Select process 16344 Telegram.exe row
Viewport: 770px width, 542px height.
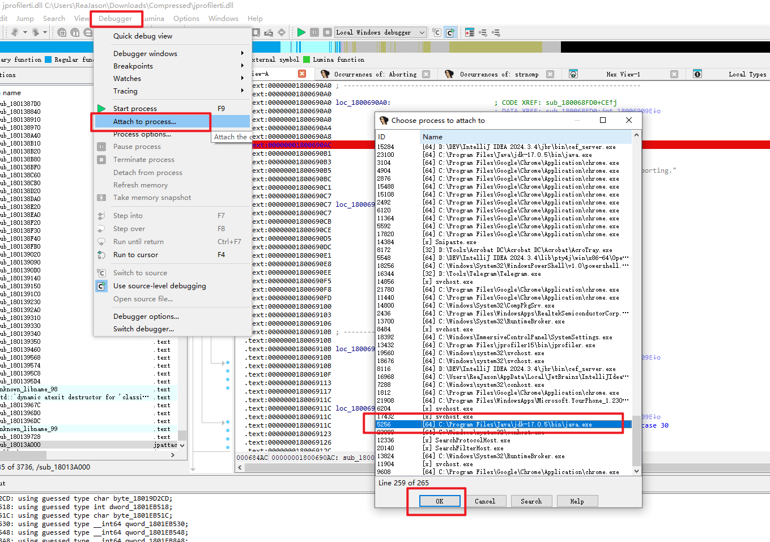[x=504, y=274]
